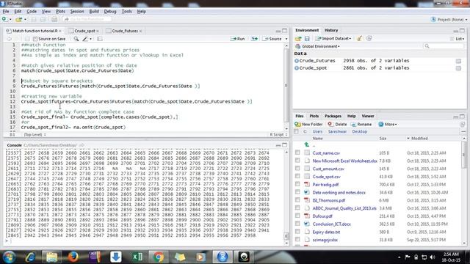Image resolution: width=470 pixels, height=264 pixels.
Task: Switch to the History tab
Action: pos(331,30)
